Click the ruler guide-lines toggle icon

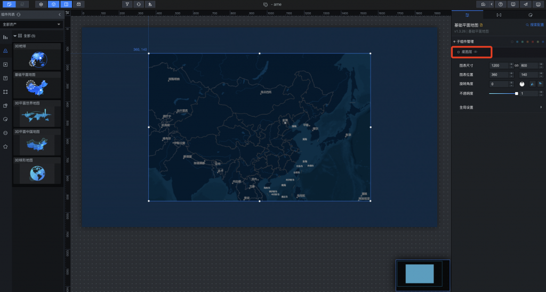coord(68,13)
